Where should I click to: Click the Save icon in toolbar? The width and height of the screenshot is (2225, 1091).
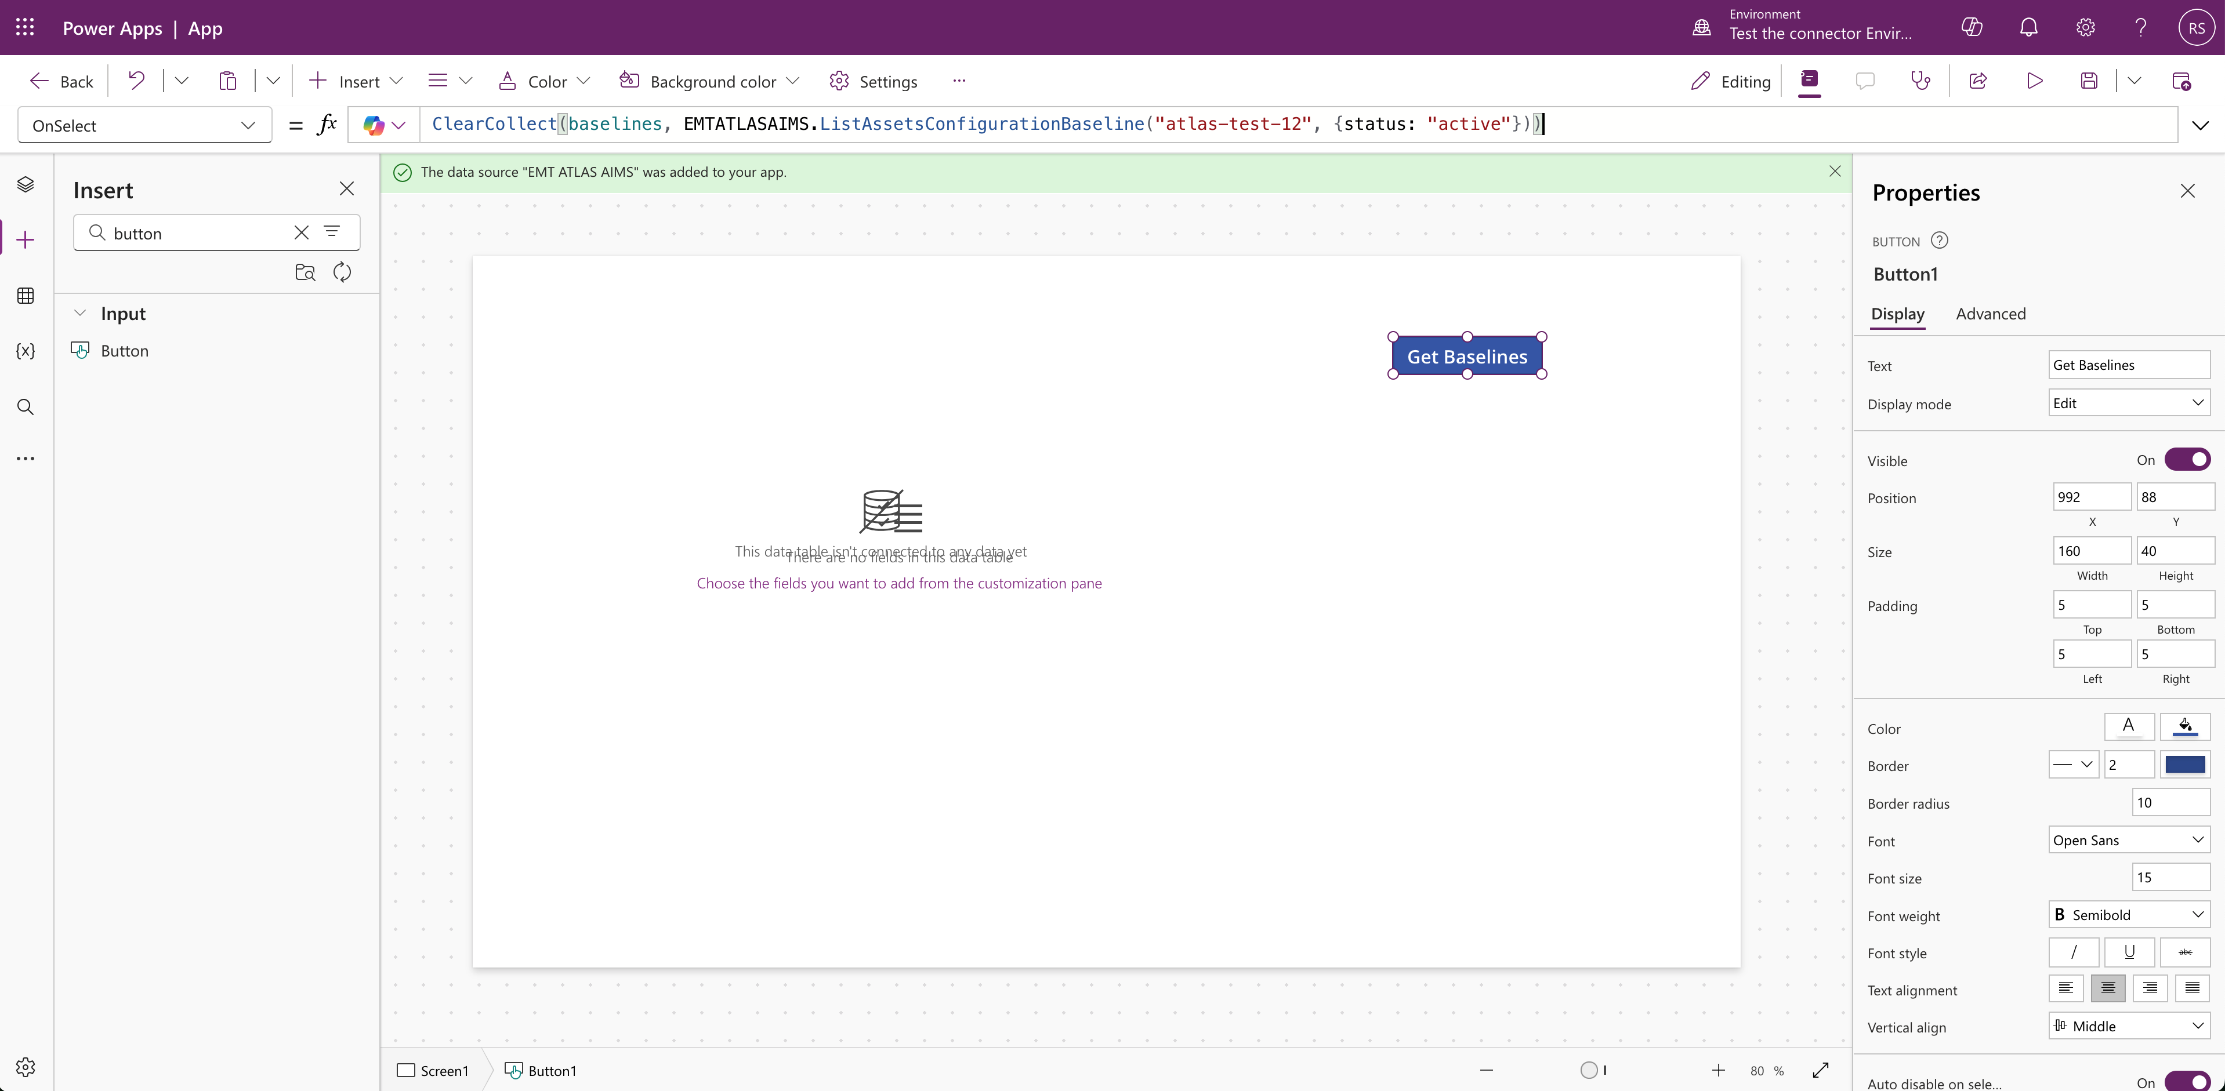2089,81
